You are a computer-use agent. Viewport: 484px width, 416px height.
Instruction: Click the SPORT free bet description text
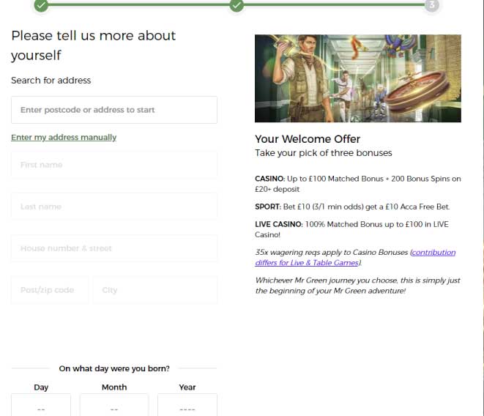pyautogui.click(x=352, y=207)
